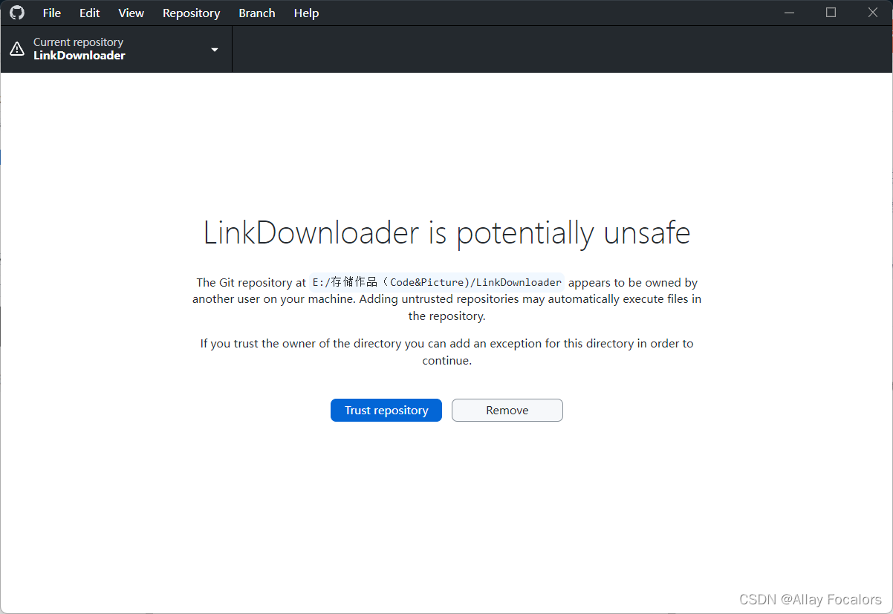The image size is (893, 614).
Task: Click the Current repository label
Action: (x=78, y=42)
